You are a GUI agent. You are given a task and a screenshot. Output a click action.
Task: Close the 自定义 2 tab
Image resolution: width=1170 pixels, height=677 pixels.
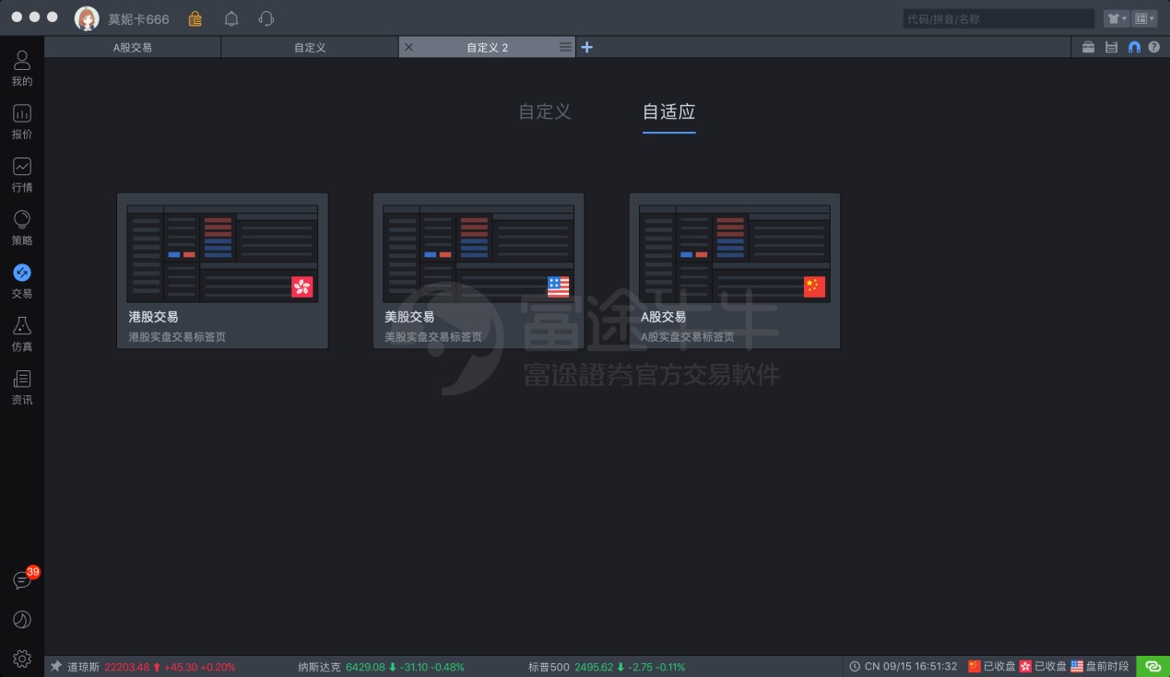(x=409, y=47)
